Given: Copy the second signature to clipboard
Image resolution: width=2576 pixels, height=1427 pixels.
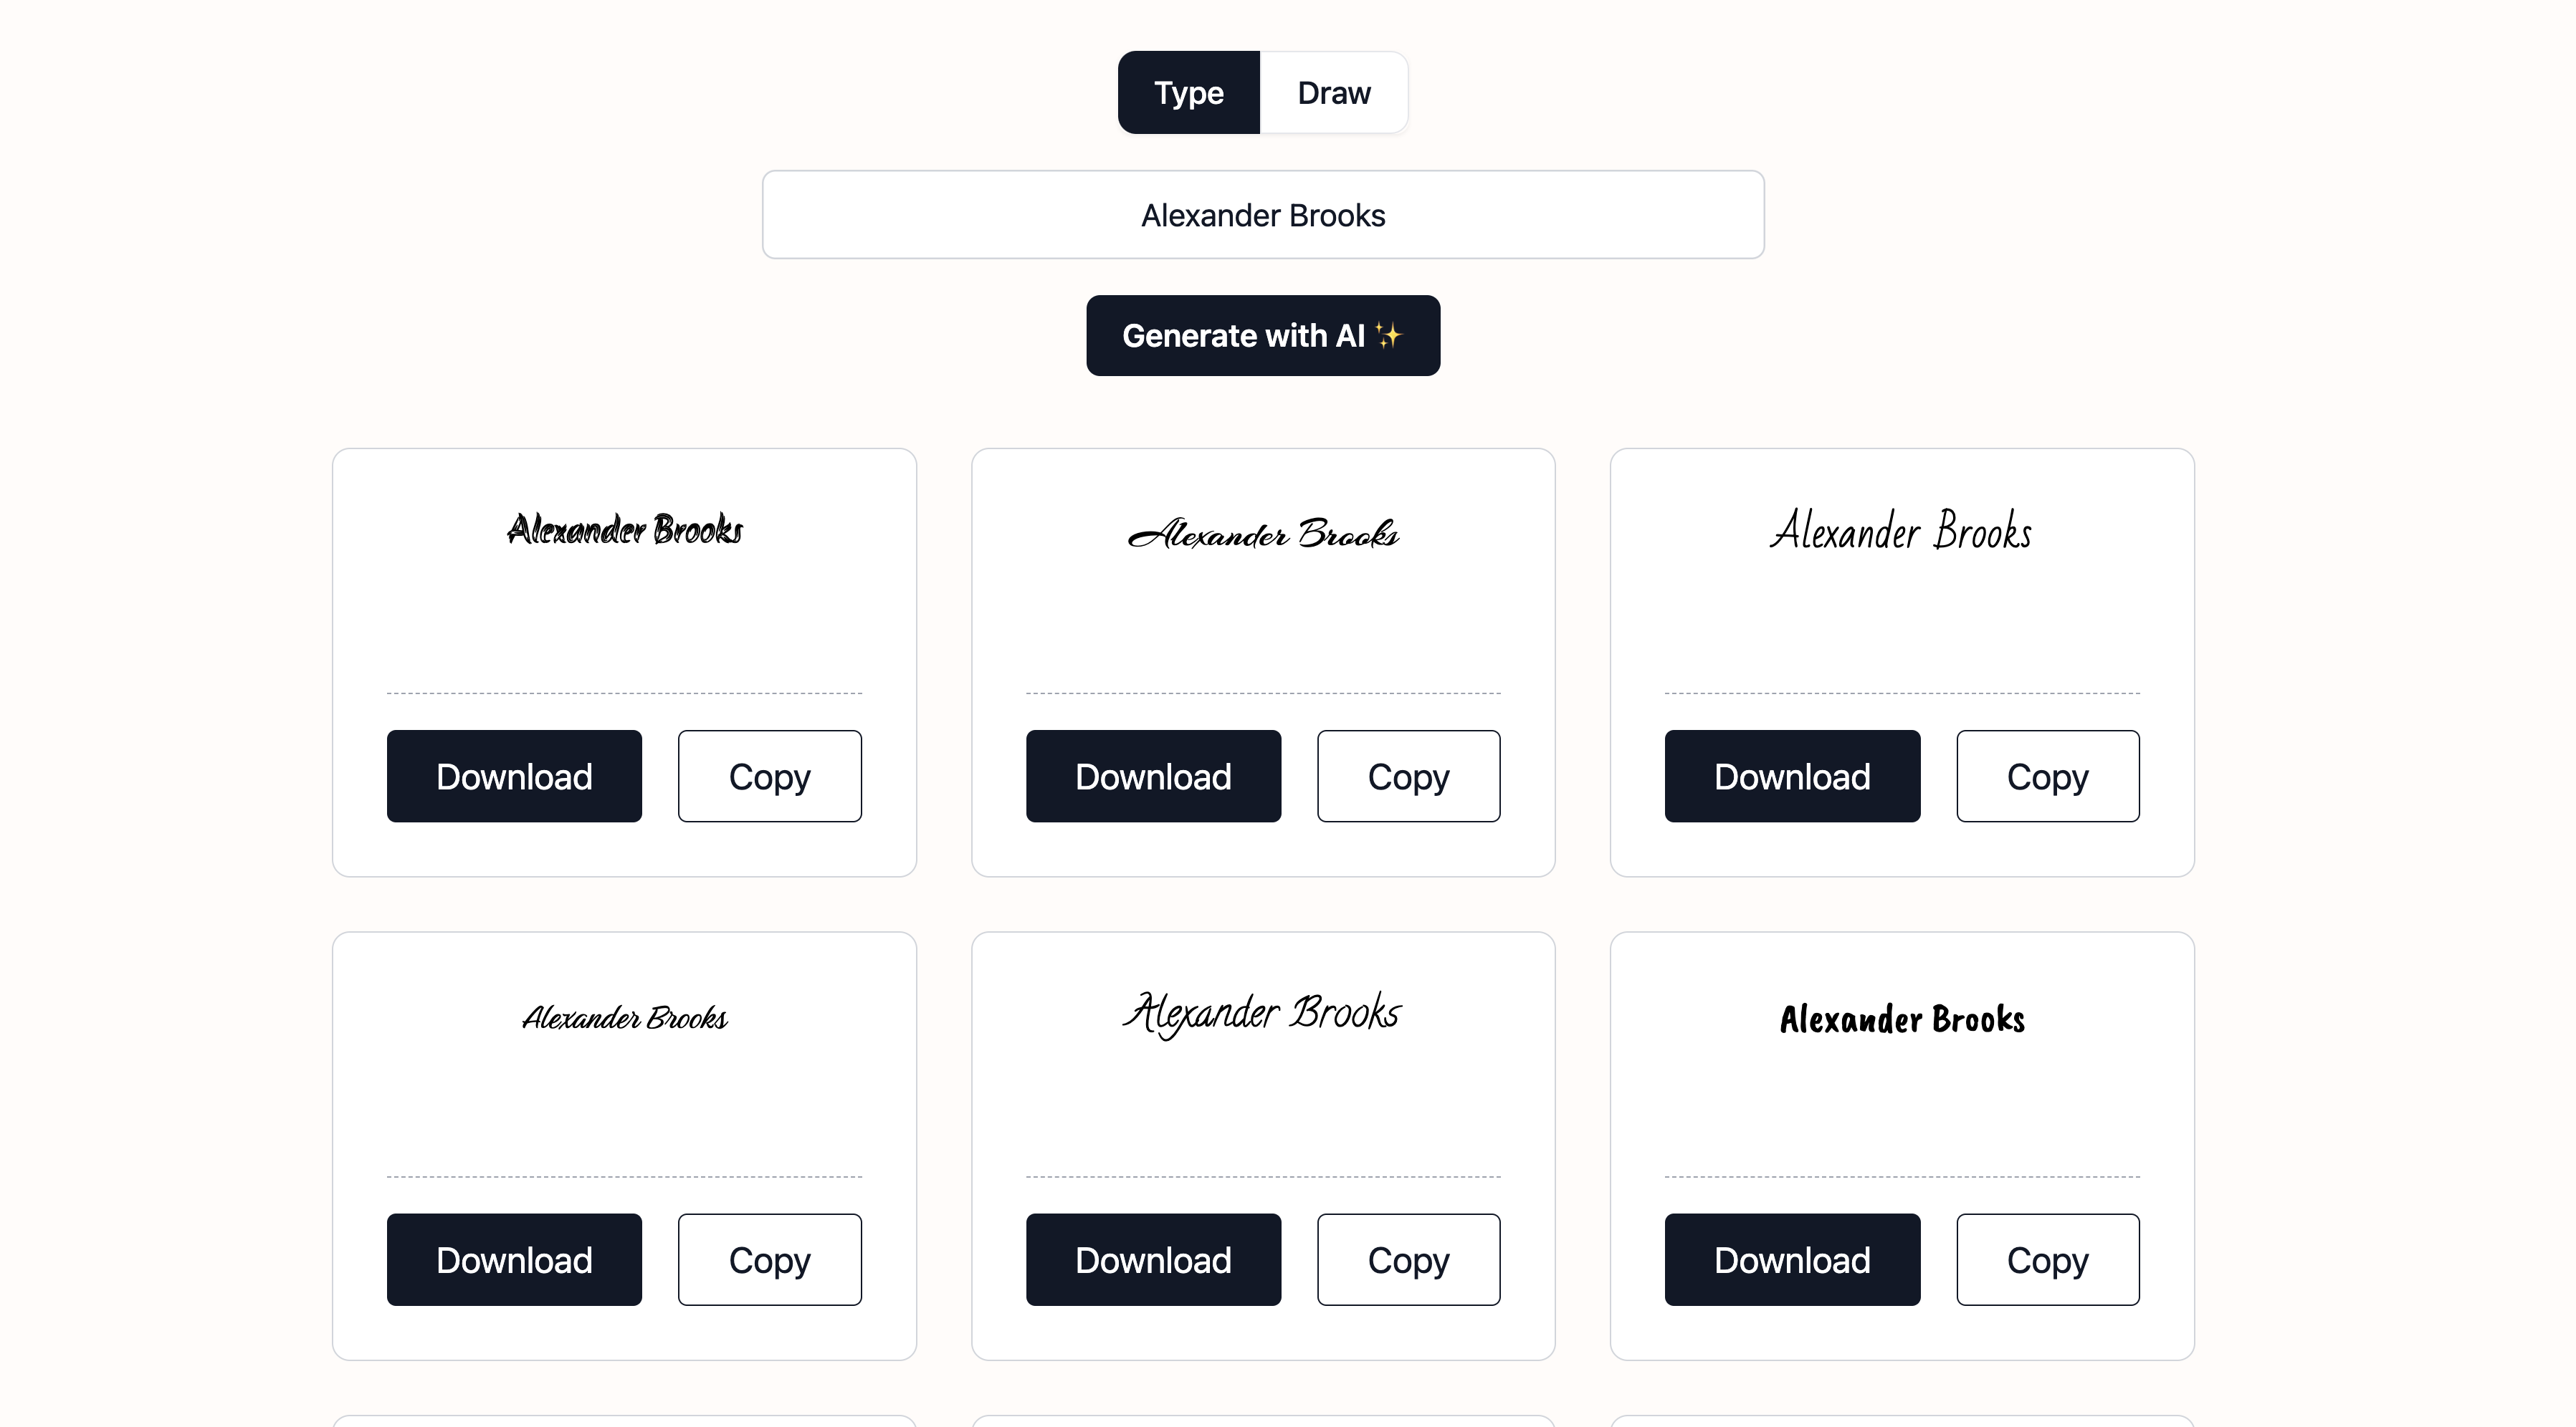Looking at the screenshot, I should (x=1407, y=775).
